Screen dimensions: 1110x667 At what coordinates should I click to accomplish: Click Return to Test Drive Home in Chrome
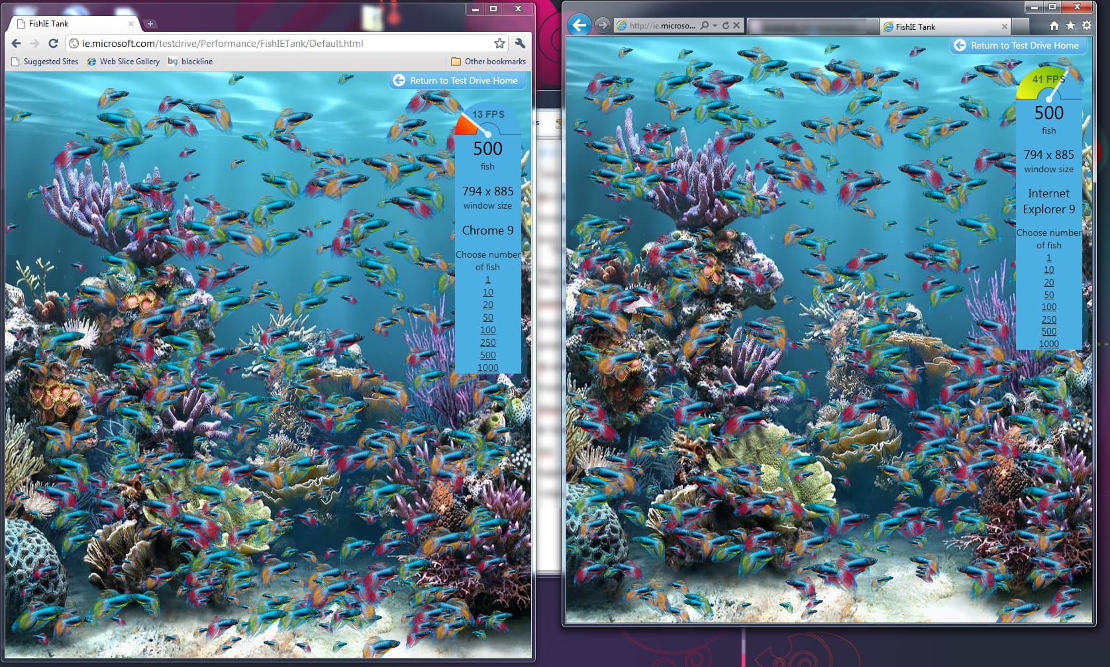456,80
